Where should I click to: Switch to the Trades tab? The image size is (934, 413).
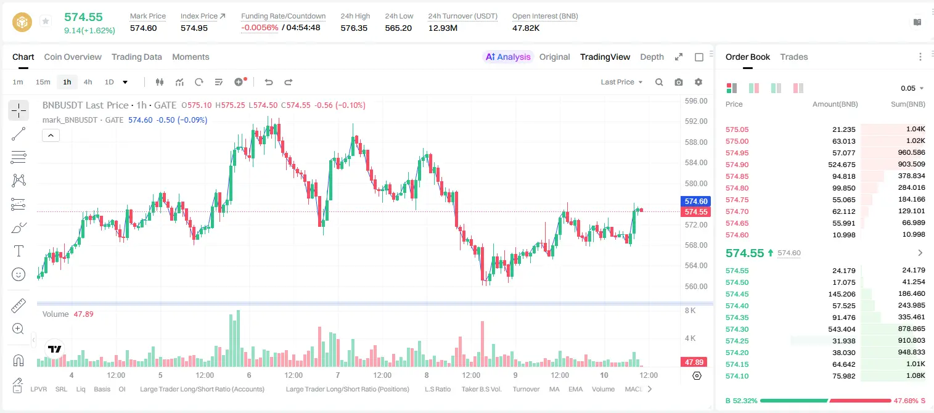tap(794, 57)
